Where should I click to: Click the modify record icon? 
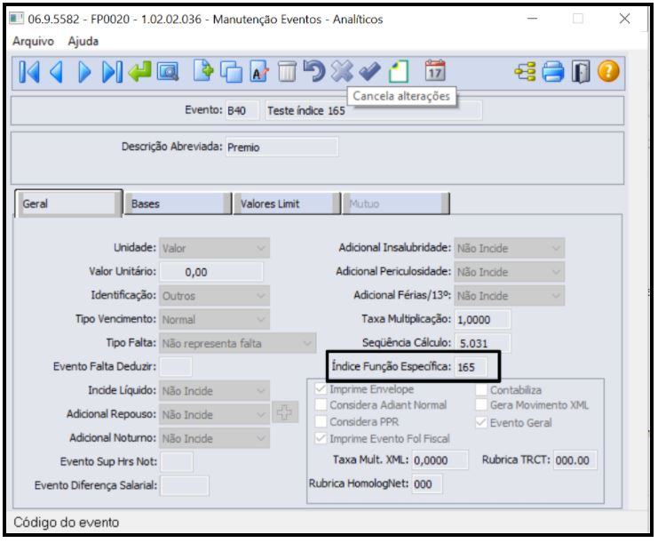(x=259, y=72)
